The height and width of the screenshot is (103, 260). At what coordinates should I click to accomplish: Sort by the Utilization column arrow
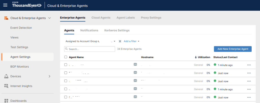click(196, 57)
